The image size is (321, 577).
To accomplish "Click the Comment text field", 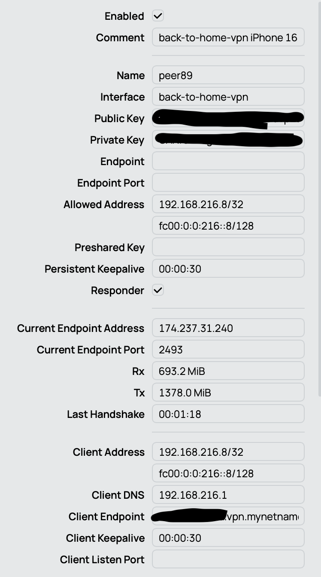I will [228, 38].
